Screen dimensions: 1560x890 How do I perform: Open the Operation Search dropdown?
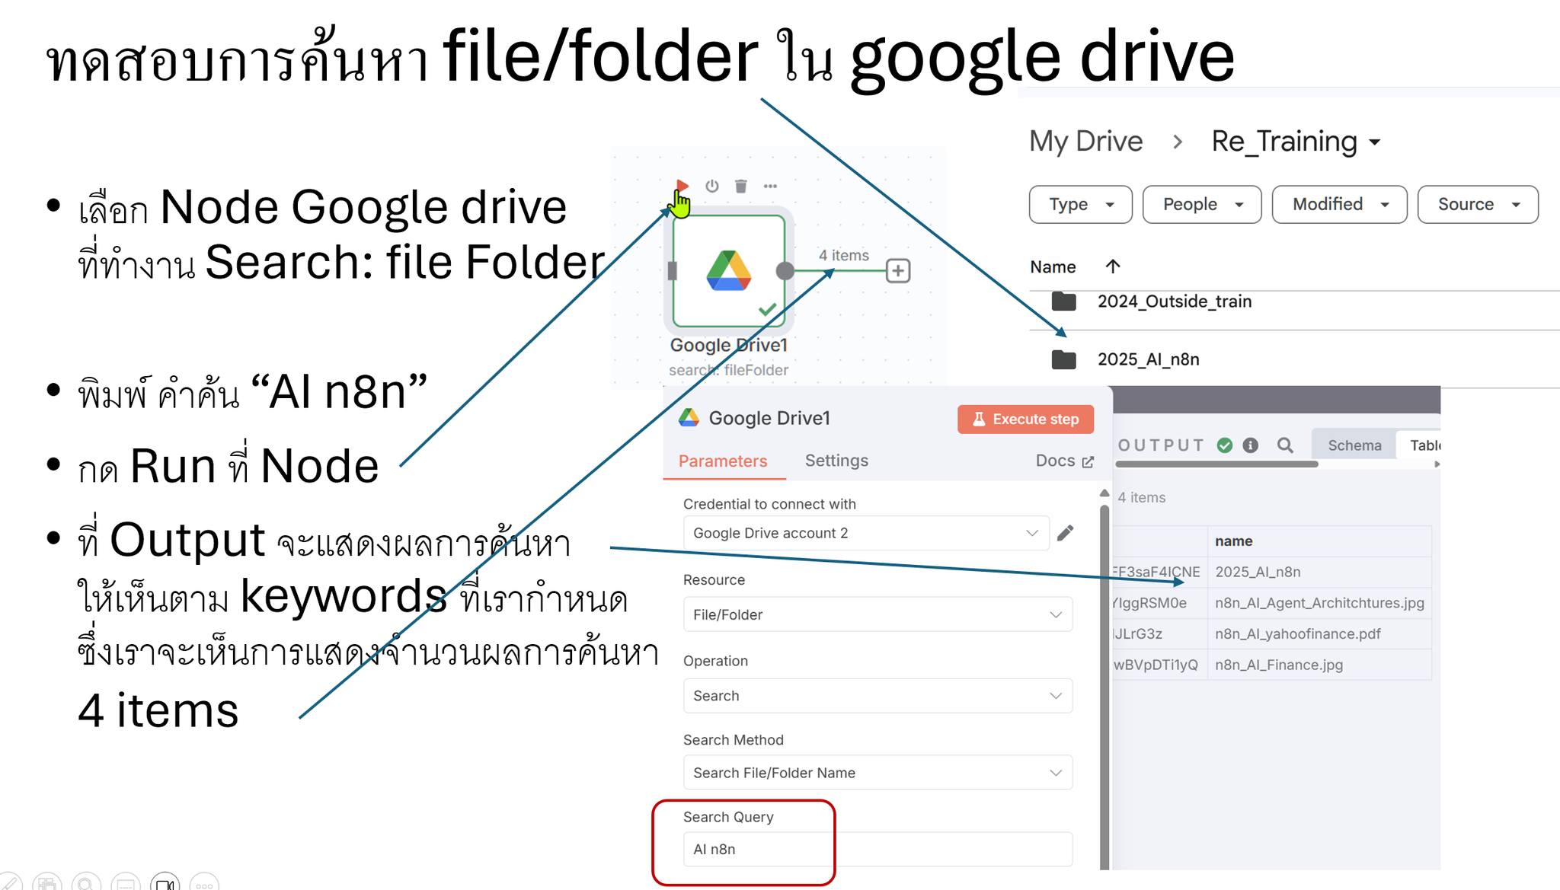(877, 696)
